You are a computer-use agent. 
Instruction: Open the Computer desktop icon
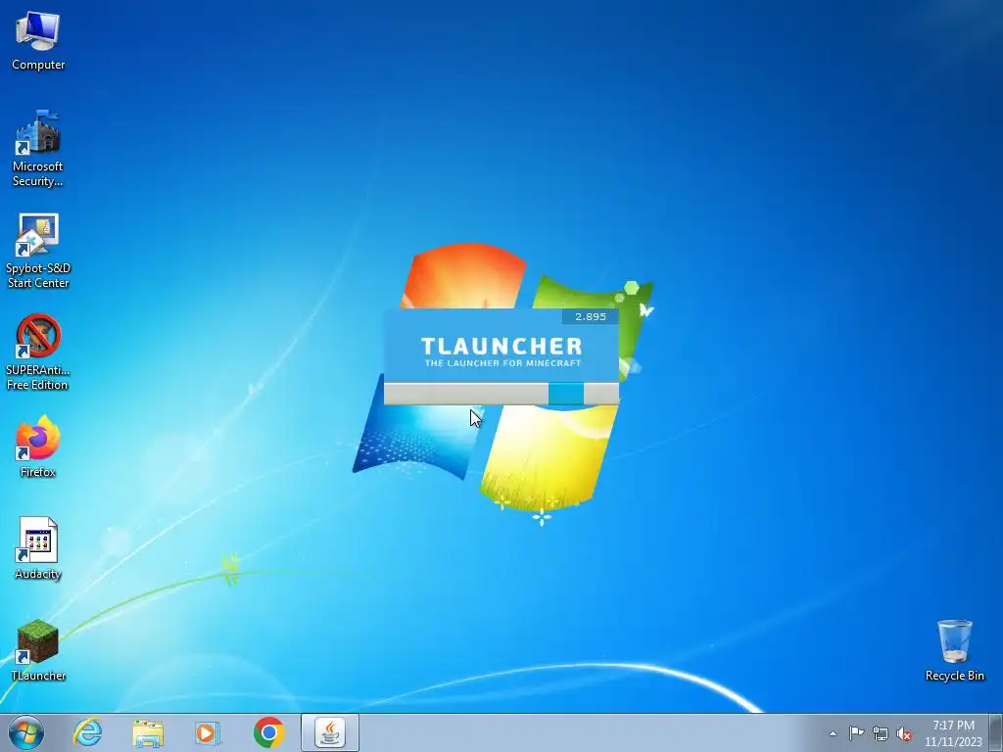click(38, 41)
